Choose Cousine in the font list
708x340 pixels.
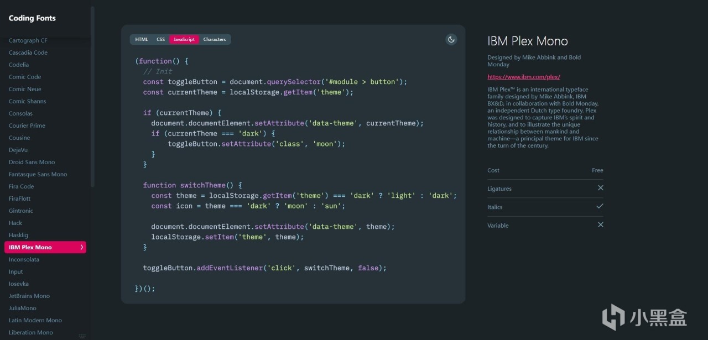point(19,138)
